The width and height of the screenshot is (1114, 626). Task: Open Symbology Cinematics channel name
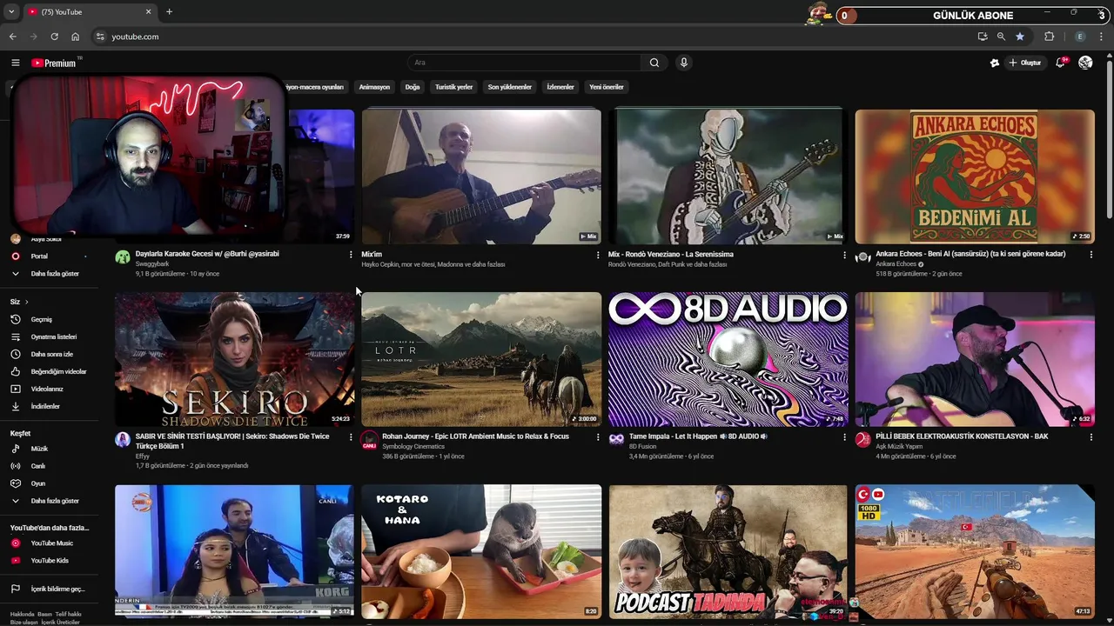[413, 447]
